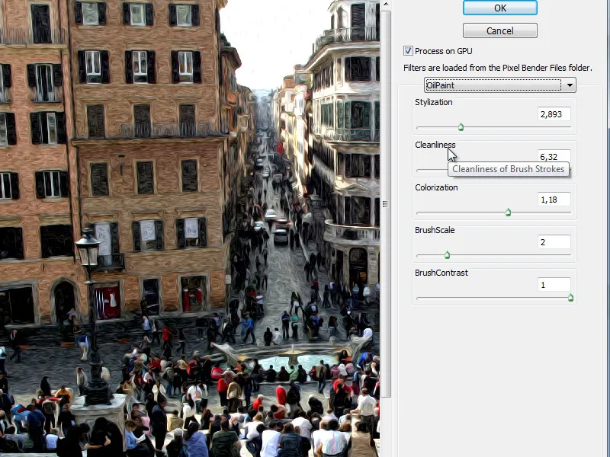This screenshot has width=610, height=457.
Task: Cancel the Pixel Bender filter dialog
Action: 499,30
